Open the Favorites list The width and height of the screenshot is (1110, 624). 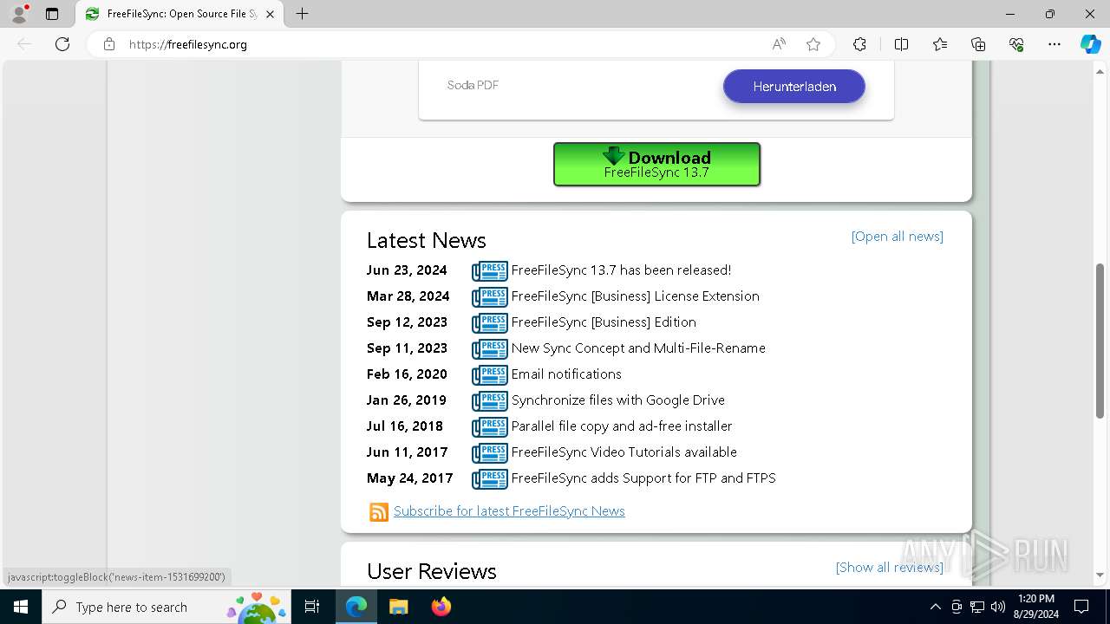[x=940, y=44]
